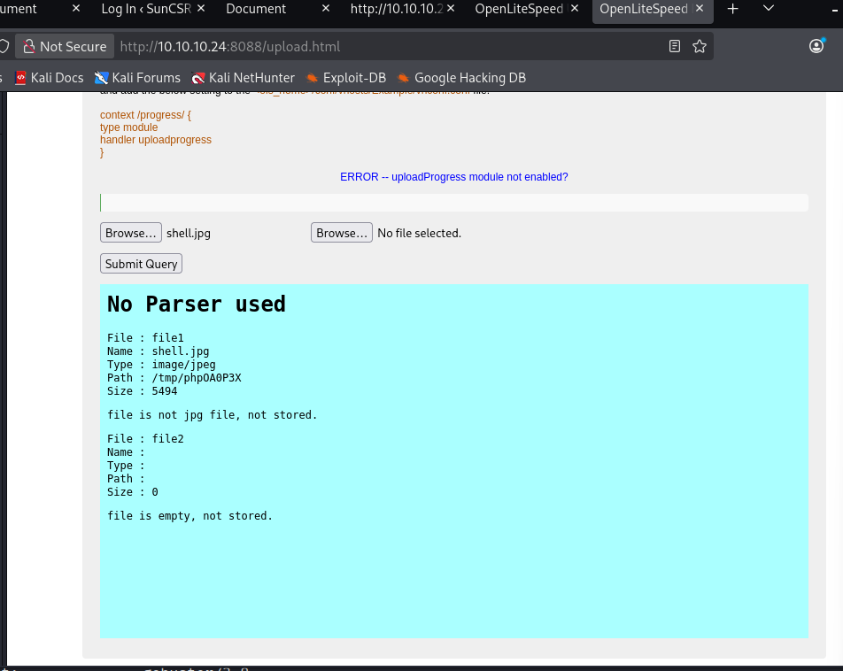Open the Exploit-DB bookmark
This screenshot has width=843, height=671.
pyautogui.click(x=345, y=78)
